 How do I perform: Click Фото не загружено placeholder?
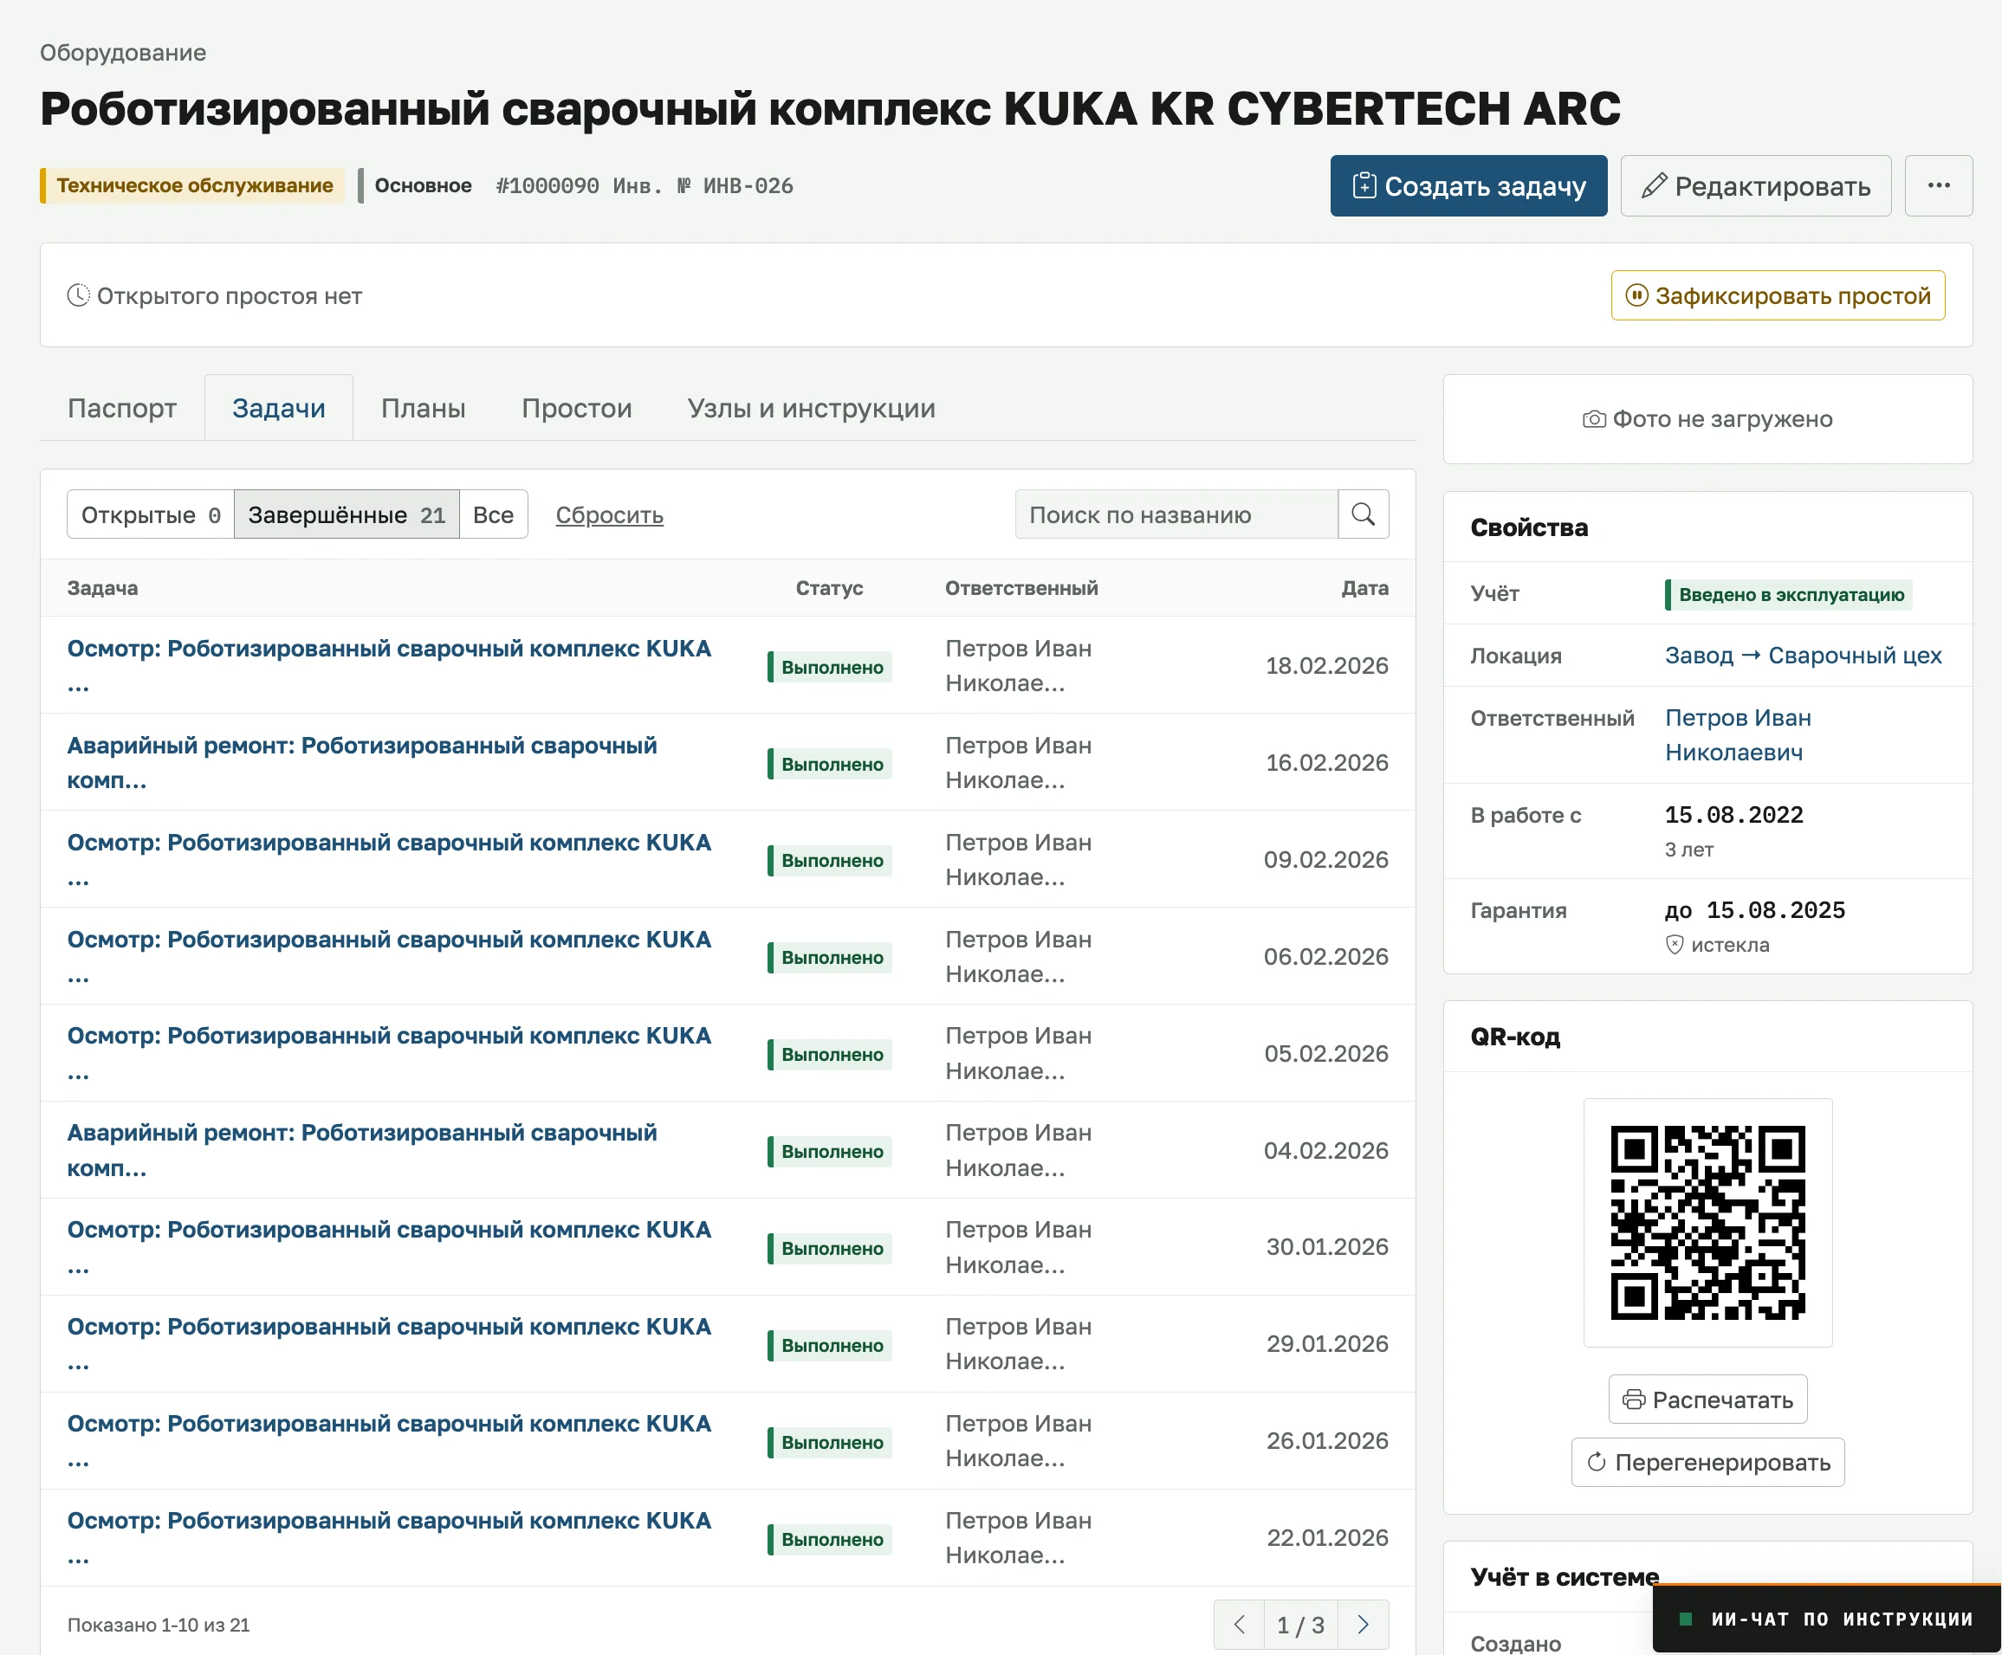pyautogui.click(x=1707, y=418)
